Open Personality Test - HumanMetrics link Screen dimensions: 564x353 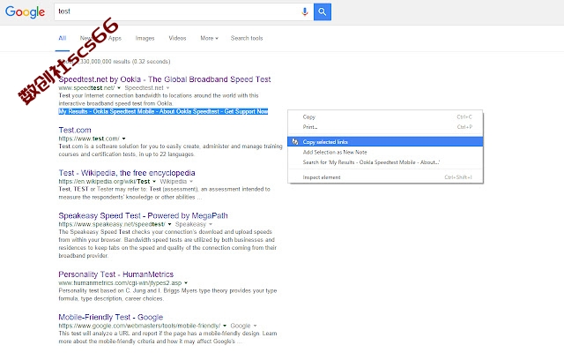point(115,274)
